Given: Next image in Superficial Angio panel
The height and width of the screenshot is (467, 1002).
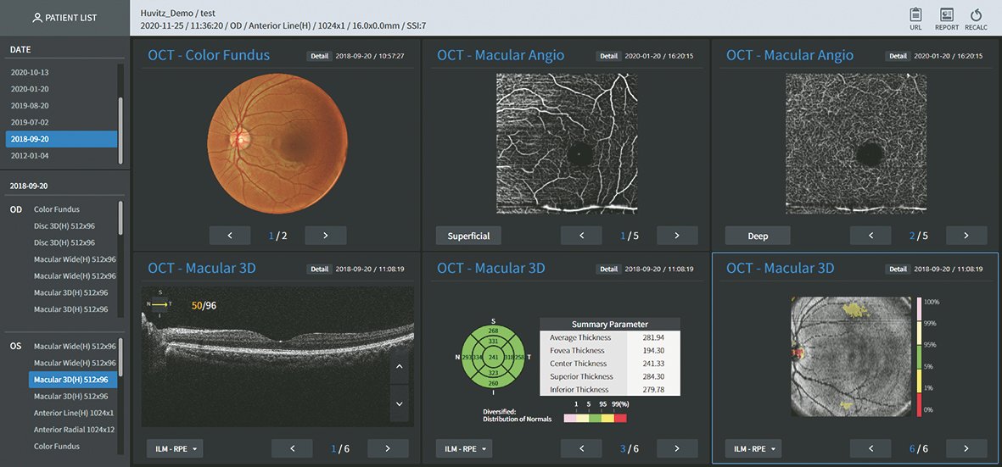Looking at the screenshot, I should [x=676, y=236].
